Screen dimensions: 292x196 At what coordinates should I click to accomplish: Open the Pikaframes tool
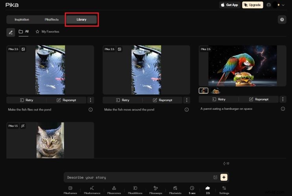coord(70,190)
